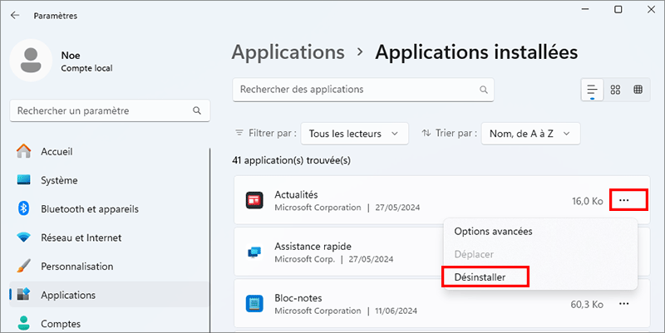
Task: Click the Actualités app name
Action: pos(296,194)
